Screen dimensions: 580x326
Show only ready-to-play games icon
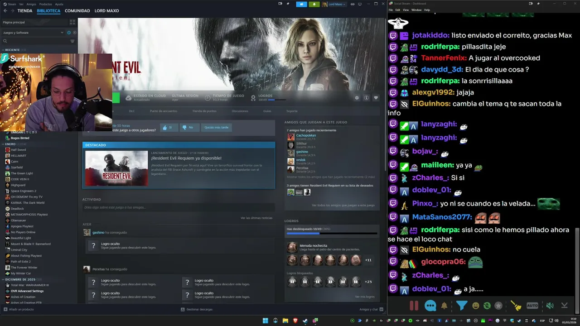coord(75,33)
